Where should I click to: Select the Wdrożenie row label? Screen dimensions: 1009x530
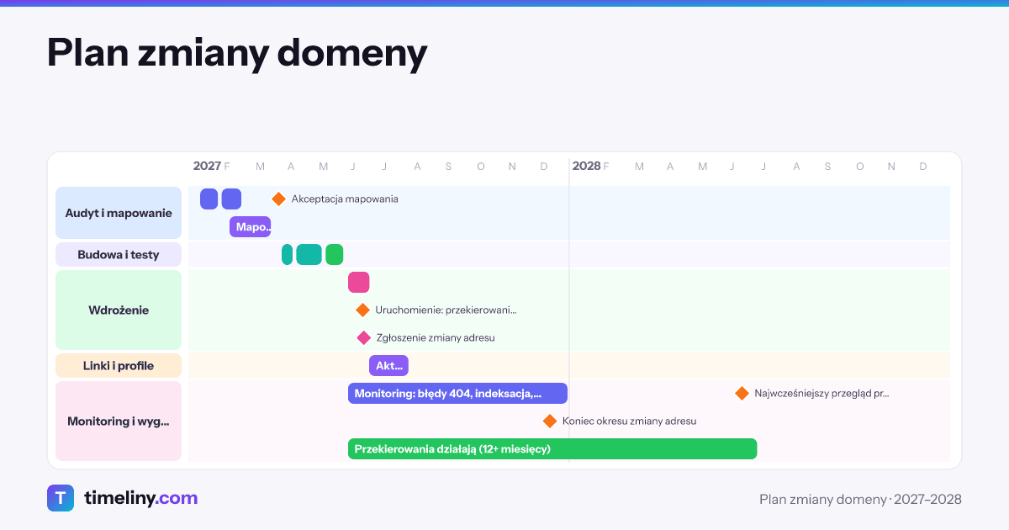(119, 310)
